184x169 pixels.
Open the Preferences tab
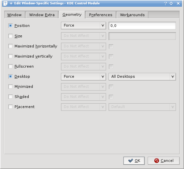(101, 15)
